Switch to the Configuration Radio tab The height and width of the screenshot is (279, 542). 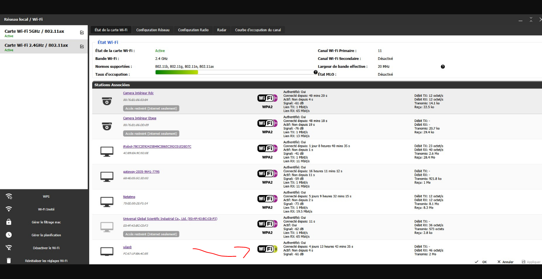pyautogui.click(x=193, y=30)
